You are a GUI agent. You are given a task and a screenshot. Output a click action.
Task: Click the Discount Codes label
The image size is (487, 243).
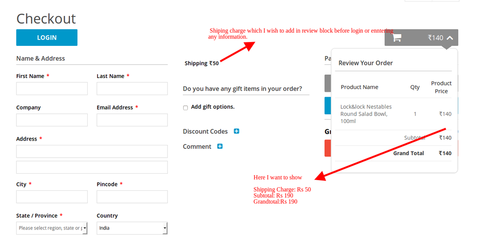pyautogui.click(x=205, y=131)
